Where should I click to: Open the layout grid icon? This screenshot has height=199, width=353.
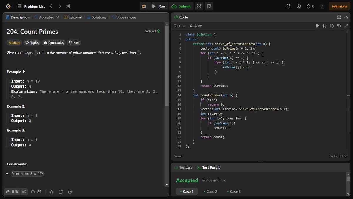tap(289, 6)
